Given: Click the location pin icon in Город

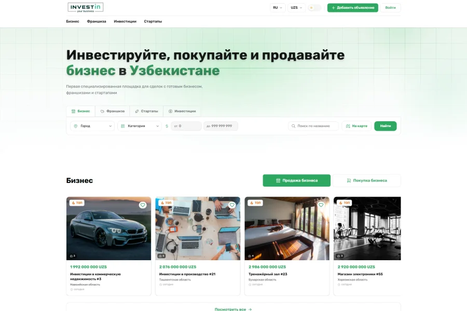Looking at the screenshot, I should coord(76,126).
